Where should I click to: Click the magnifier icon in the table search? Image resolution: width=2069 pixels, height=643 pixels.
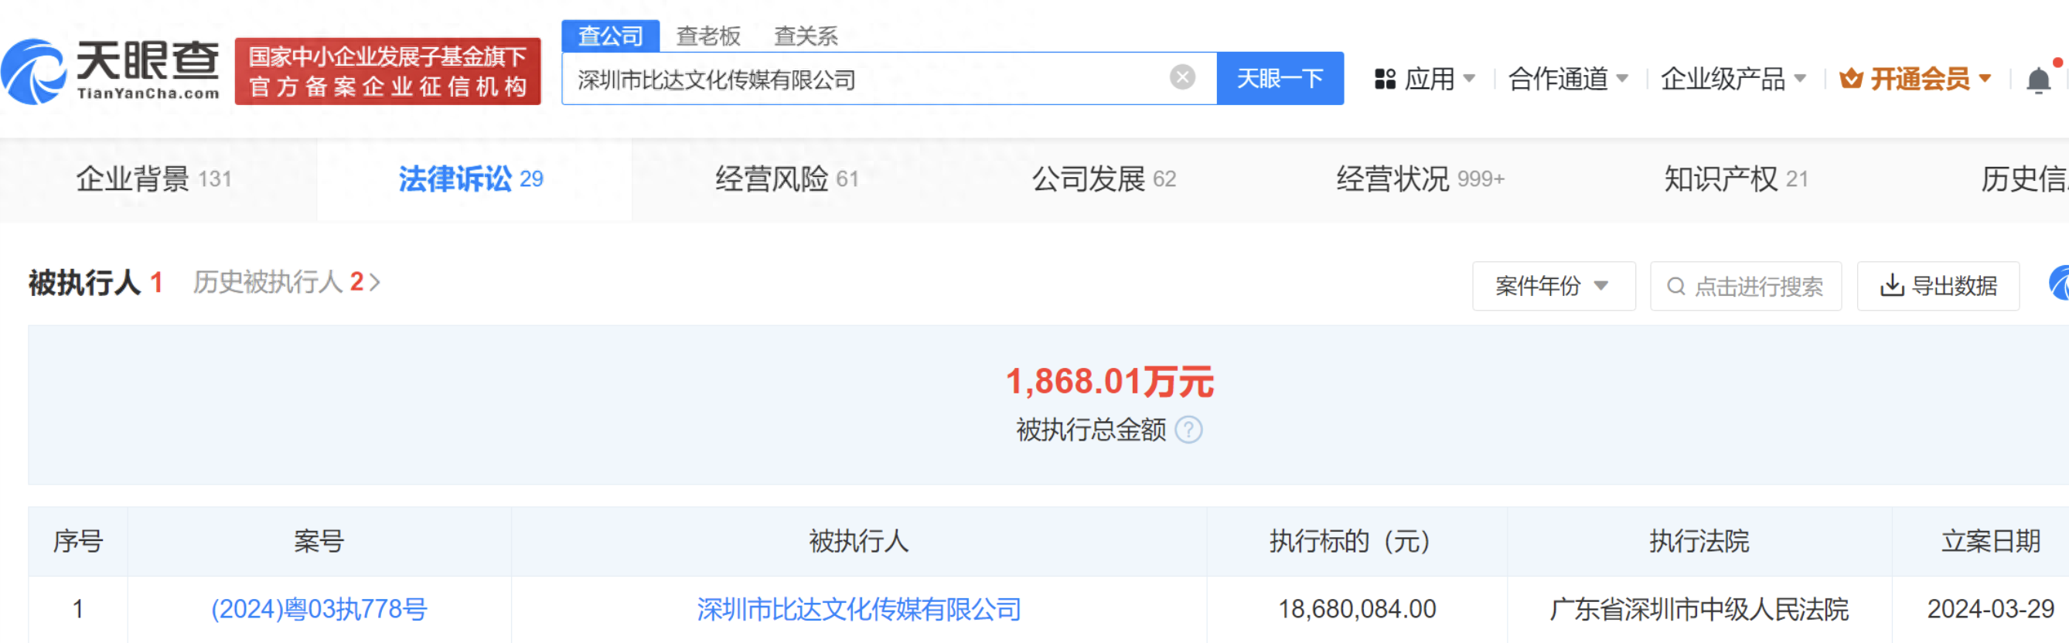tap(1675, 286)
